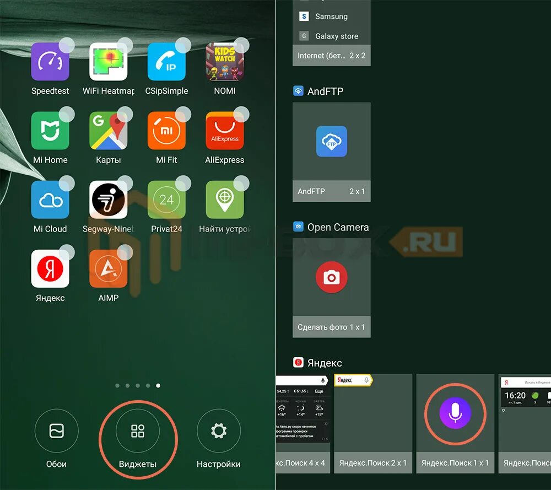
Task: Select Яндекс.Поиск 1 x 1 microphone widget
Action: click(455, 423)
